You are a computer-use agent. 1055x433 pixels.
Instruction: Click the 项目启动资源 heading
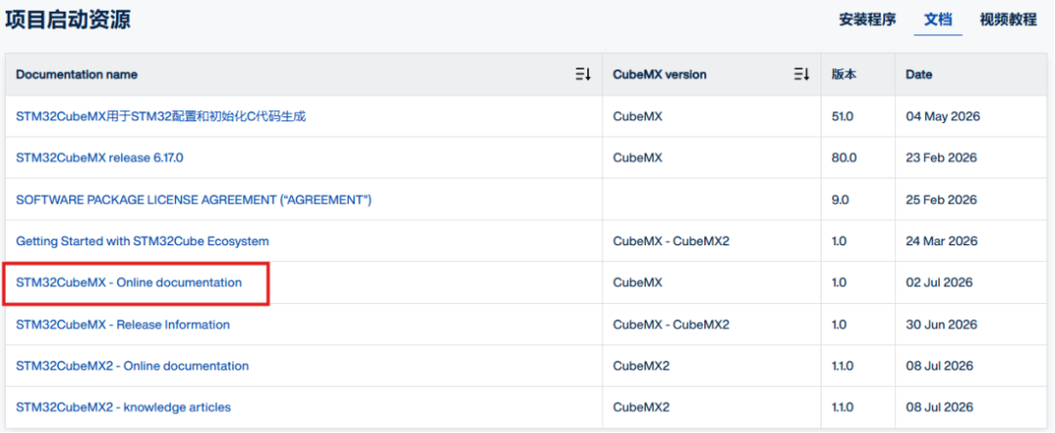(68, 20)
